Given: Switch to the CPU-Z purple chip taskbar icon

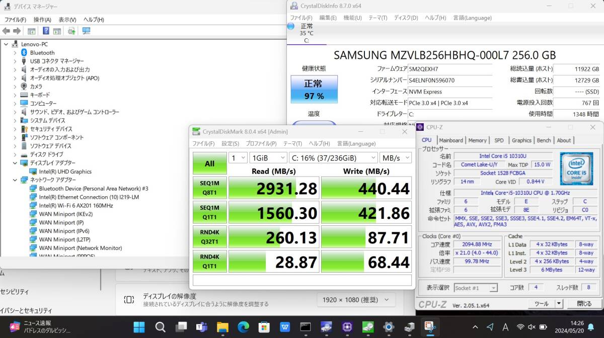Looking at the screenshot, I should coord(347,327).
